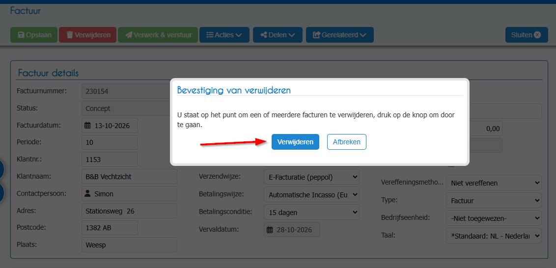Click the Factuurnummer field 230154

tap(126, 91)
